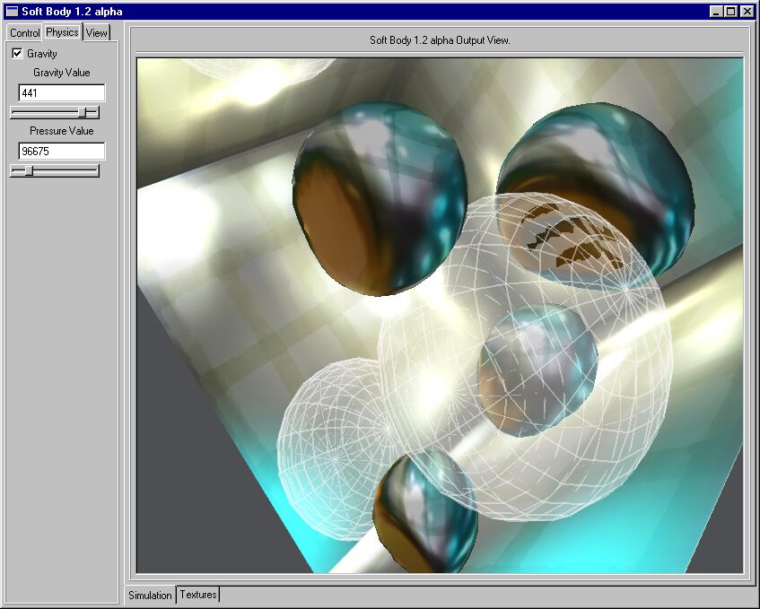The width and height of the screenshot is (760, 609).
Task: Open the Textures tab at bottom
Action: pyautogui.click(x=198, y=595)
